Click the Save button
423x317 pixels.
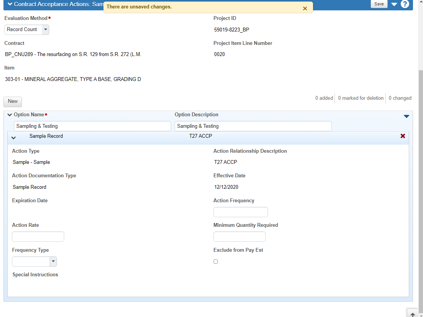tap(379, 4)
